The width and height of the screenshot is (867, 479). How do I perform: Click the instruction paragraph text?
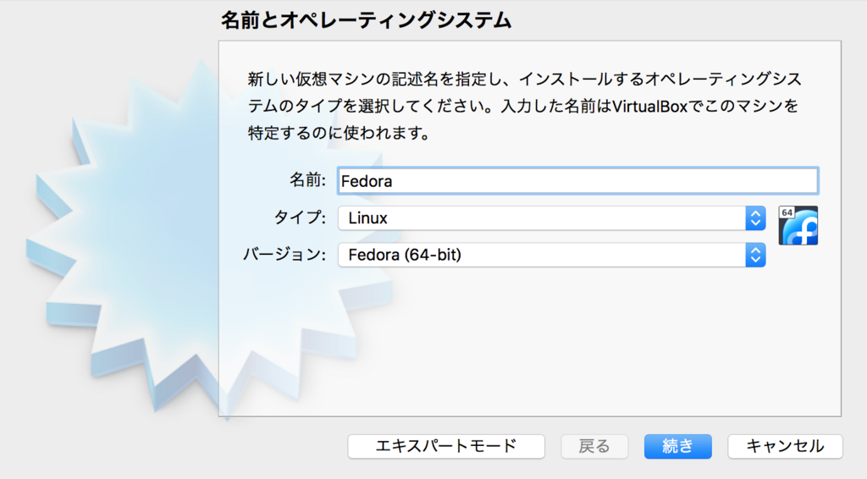point(525,106)
